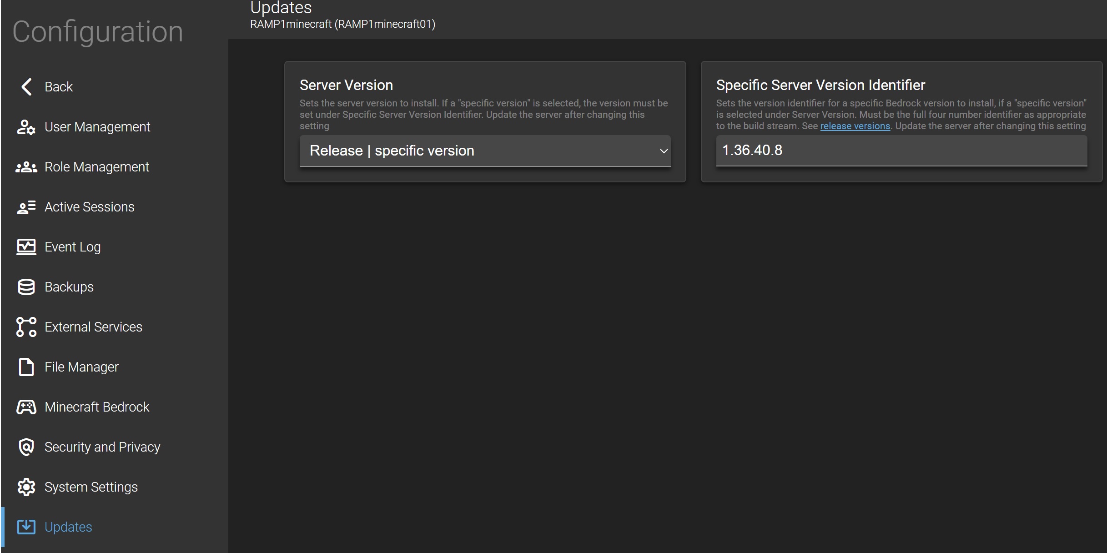Click the Security and Privacy shield icon

coord(26,447)
